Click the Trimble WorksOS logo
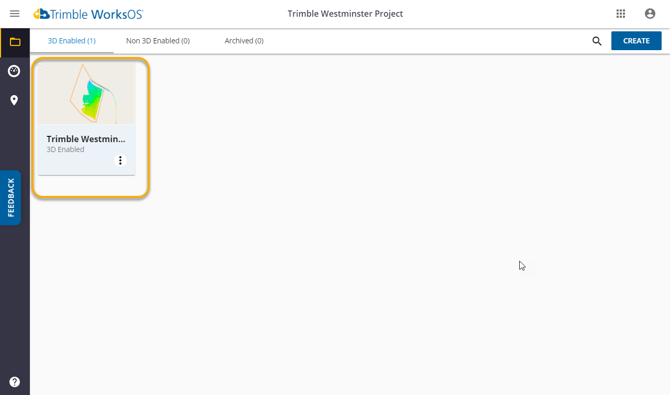Viewport: 670px width, 395px height. (x=88, y=14)
